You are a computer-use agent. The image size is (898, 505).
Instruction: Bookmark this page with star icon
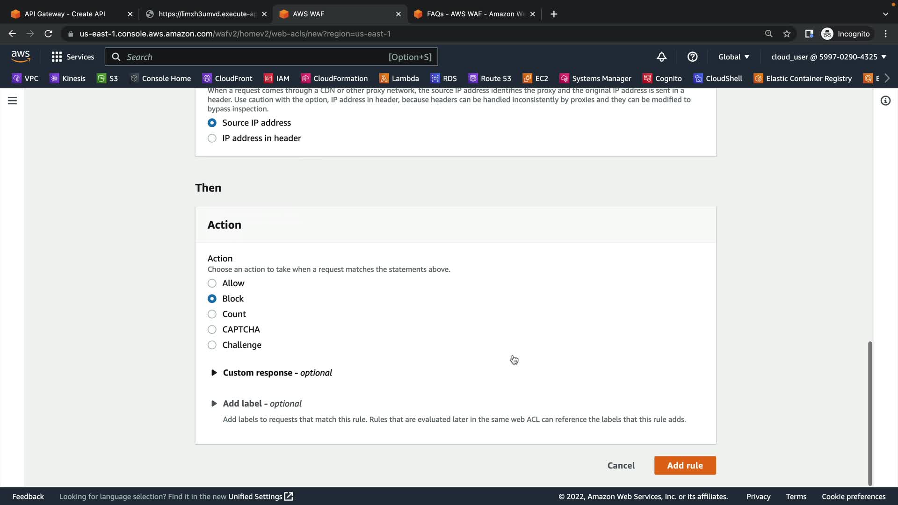[x=787, y=34]
